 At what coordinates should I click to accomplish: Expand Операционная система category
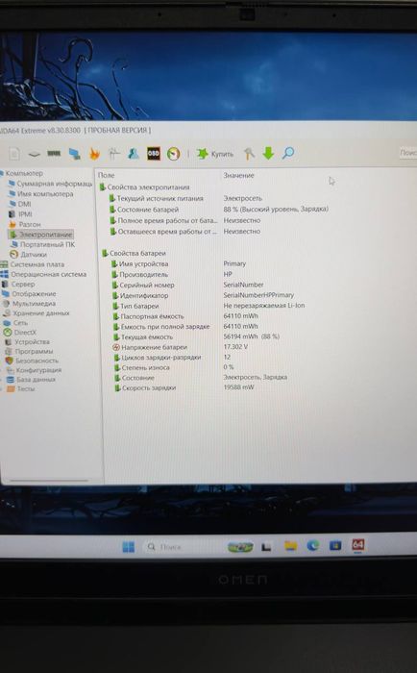44,274
